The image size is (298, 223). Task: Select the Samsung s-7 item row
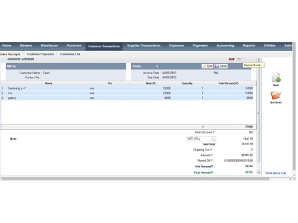(x=127, y=89)
